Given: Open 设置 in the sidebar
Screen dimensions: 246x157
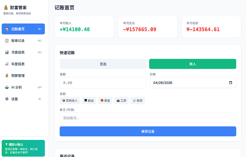Looking at the screenshot, I should pos(23,99).
